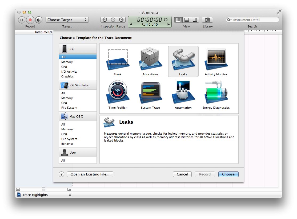Image resolution: width=297 pixels, height=219 pixels.
Task: Open the Trace Highlights dropdown
Action: pyautogui.click(x=44, y=195)
